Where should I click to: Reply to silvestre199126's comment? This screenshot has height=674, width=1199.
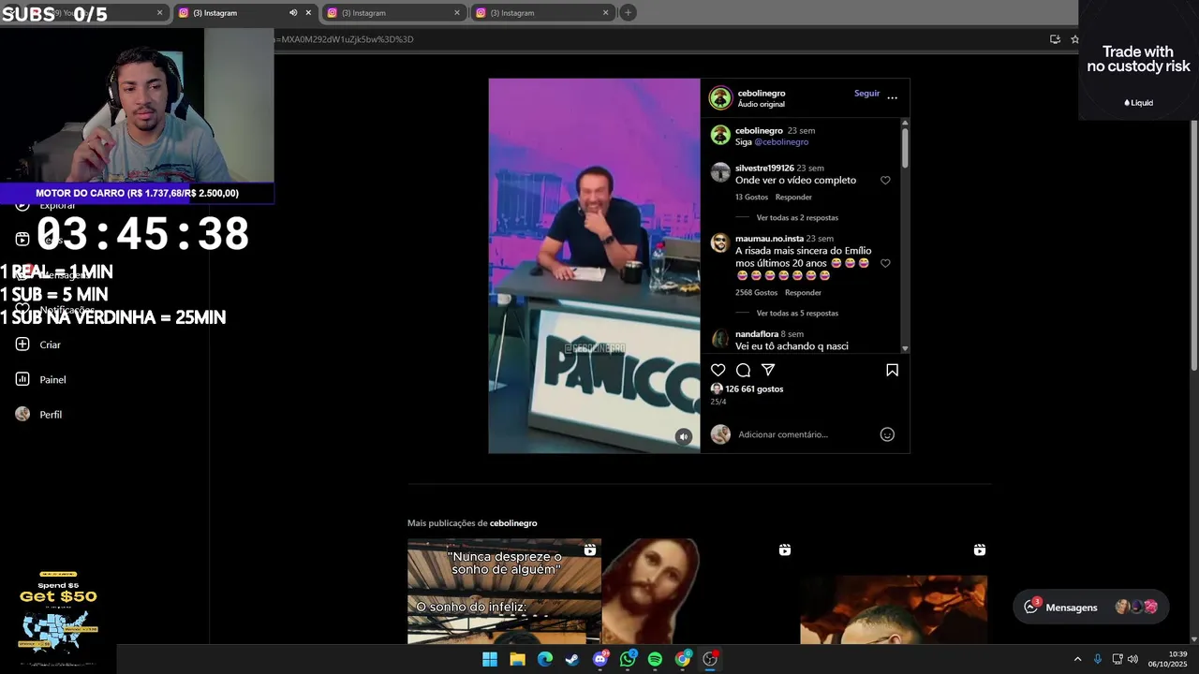pos(793,198)
